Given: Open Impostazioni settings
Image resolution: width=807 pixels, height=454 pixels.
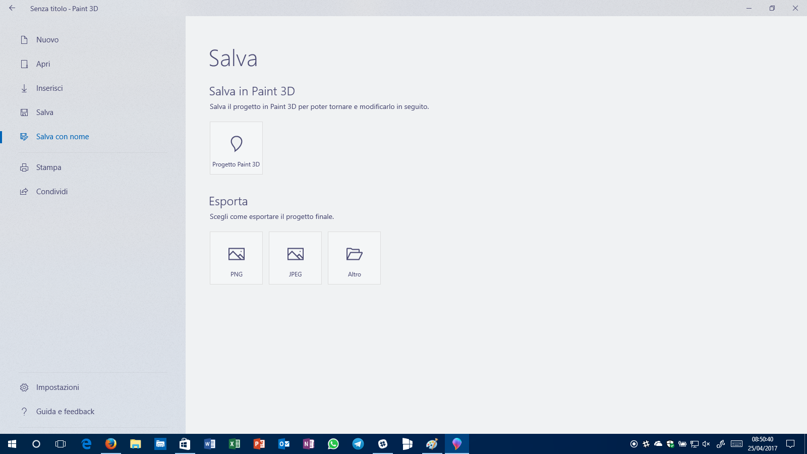Looking at the screenshot, I should point(93,387).
